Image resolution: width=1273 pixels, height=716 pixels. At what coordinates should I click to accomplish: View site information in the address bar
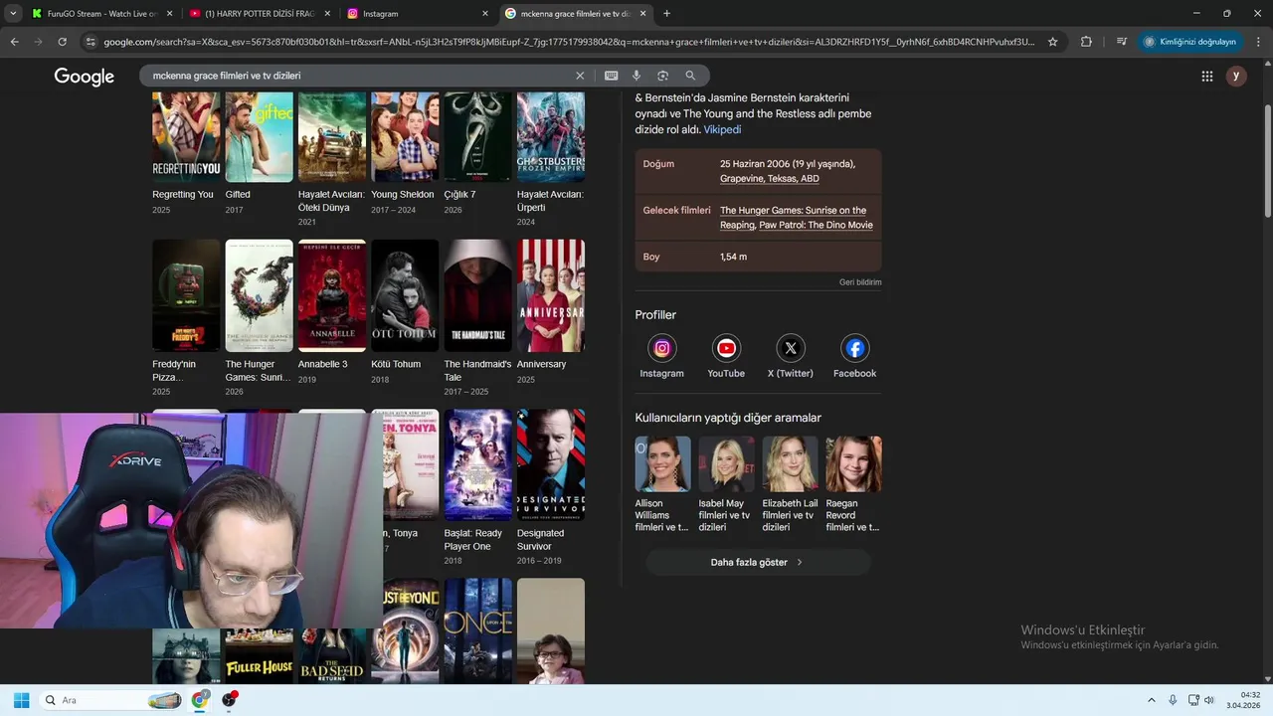click(91, 42)
